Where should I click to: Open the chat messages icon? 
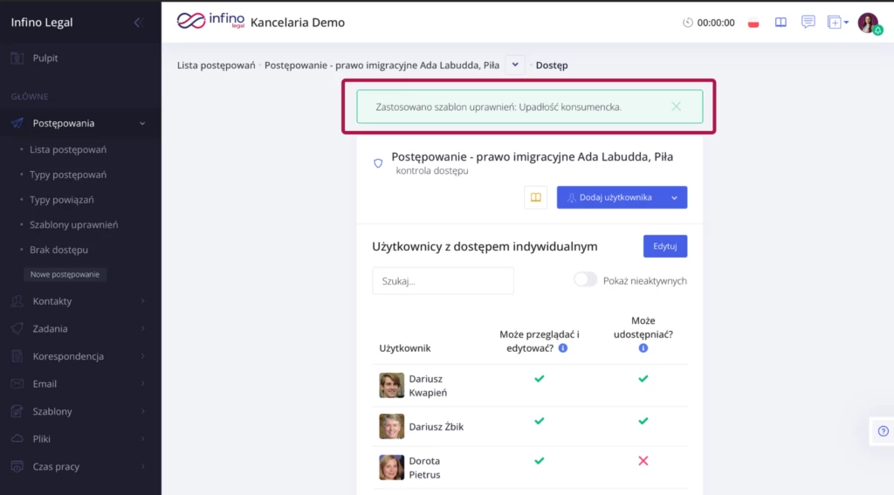tap(808, 22)
